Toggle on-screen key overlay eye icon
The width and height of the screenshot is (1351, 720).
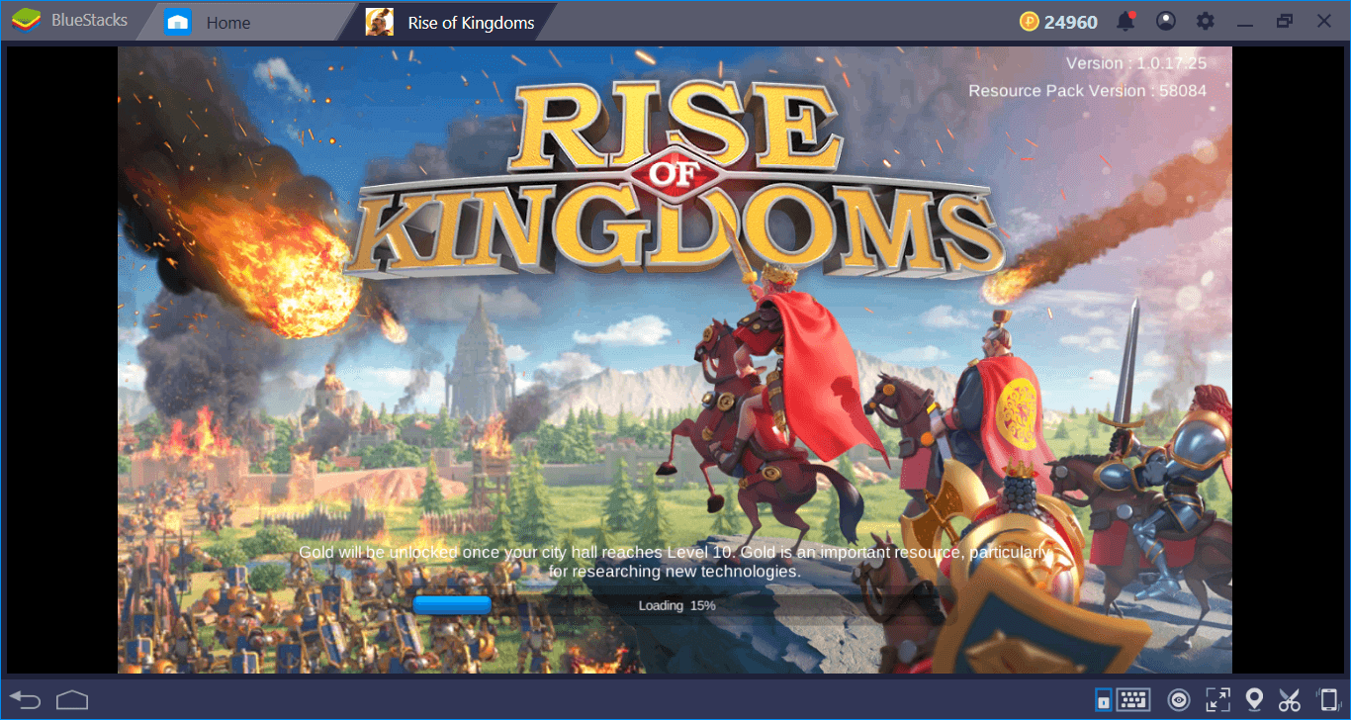click(1179, 700)
